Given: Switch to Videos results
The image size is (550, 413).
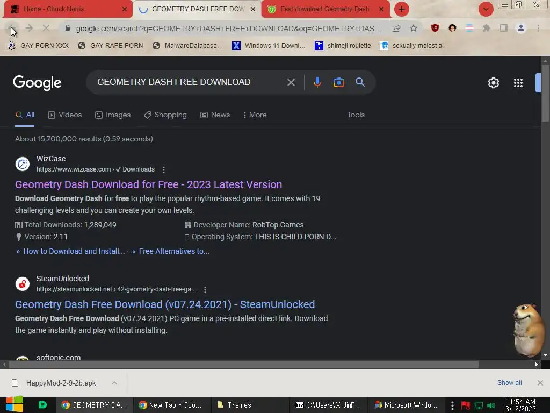Looking at the screenshot, I should coord(64,115).
